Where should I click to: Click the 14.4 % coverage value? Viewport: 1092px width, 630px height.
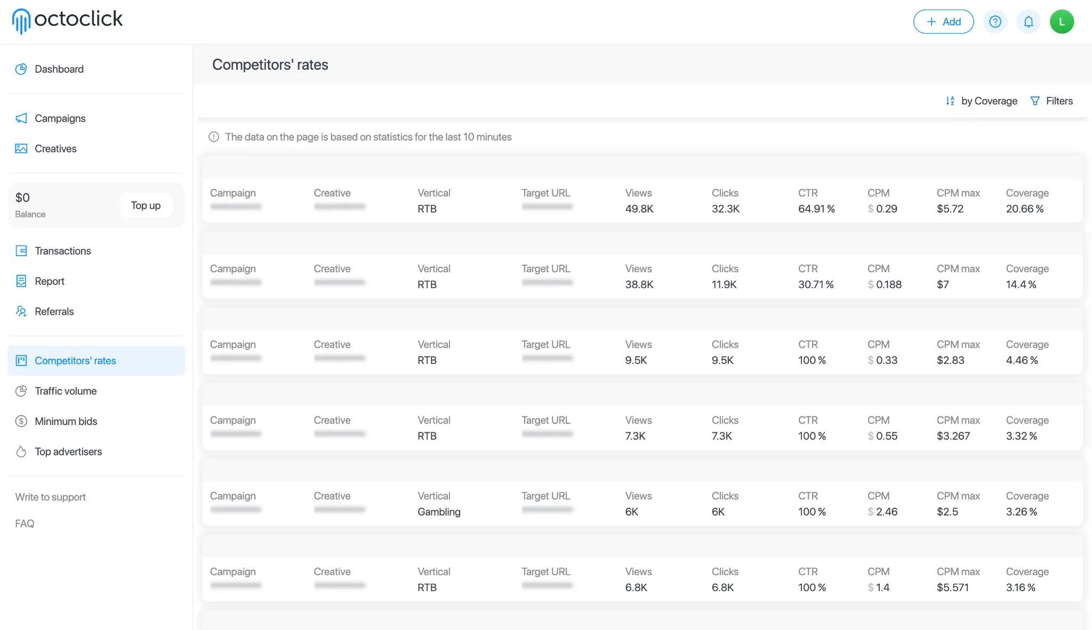1021,284
